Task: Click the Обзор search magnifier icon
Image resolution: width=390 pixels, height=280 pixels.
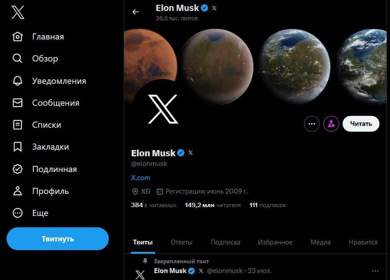Action: (x=18, y=59)
